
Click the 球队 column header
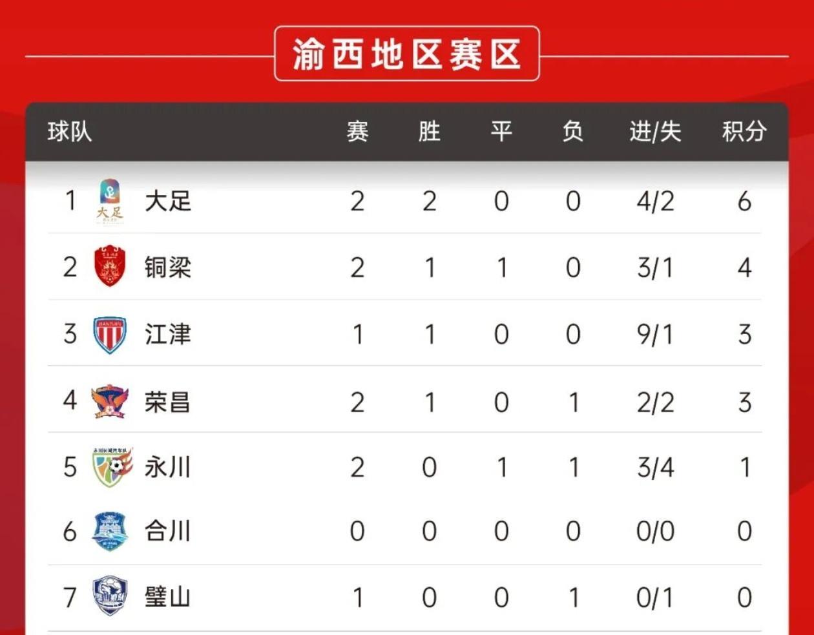(70, 132)
